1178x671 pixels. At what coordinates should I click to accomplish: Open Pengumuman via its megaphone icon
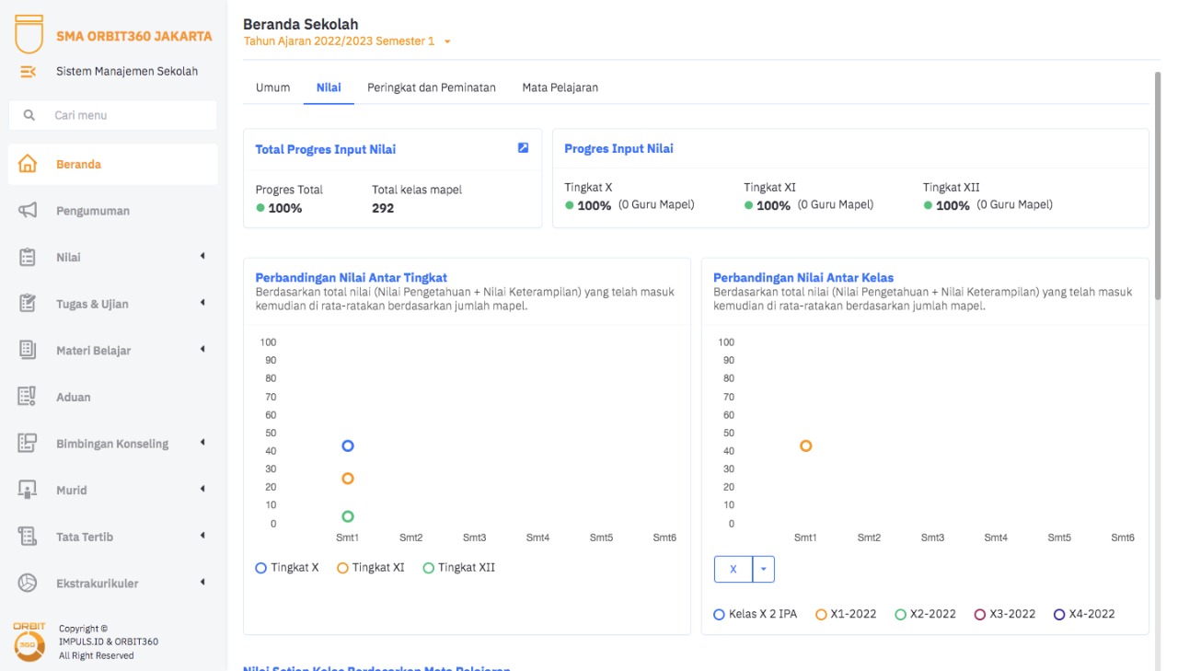28,211
